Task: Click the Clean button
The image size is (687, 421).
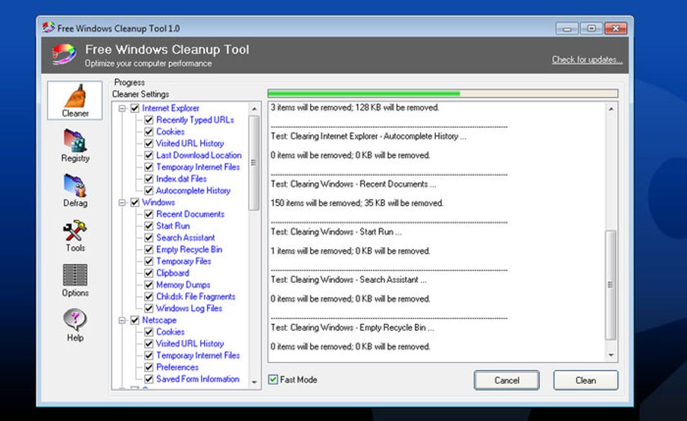Action: tap(586, 381)
